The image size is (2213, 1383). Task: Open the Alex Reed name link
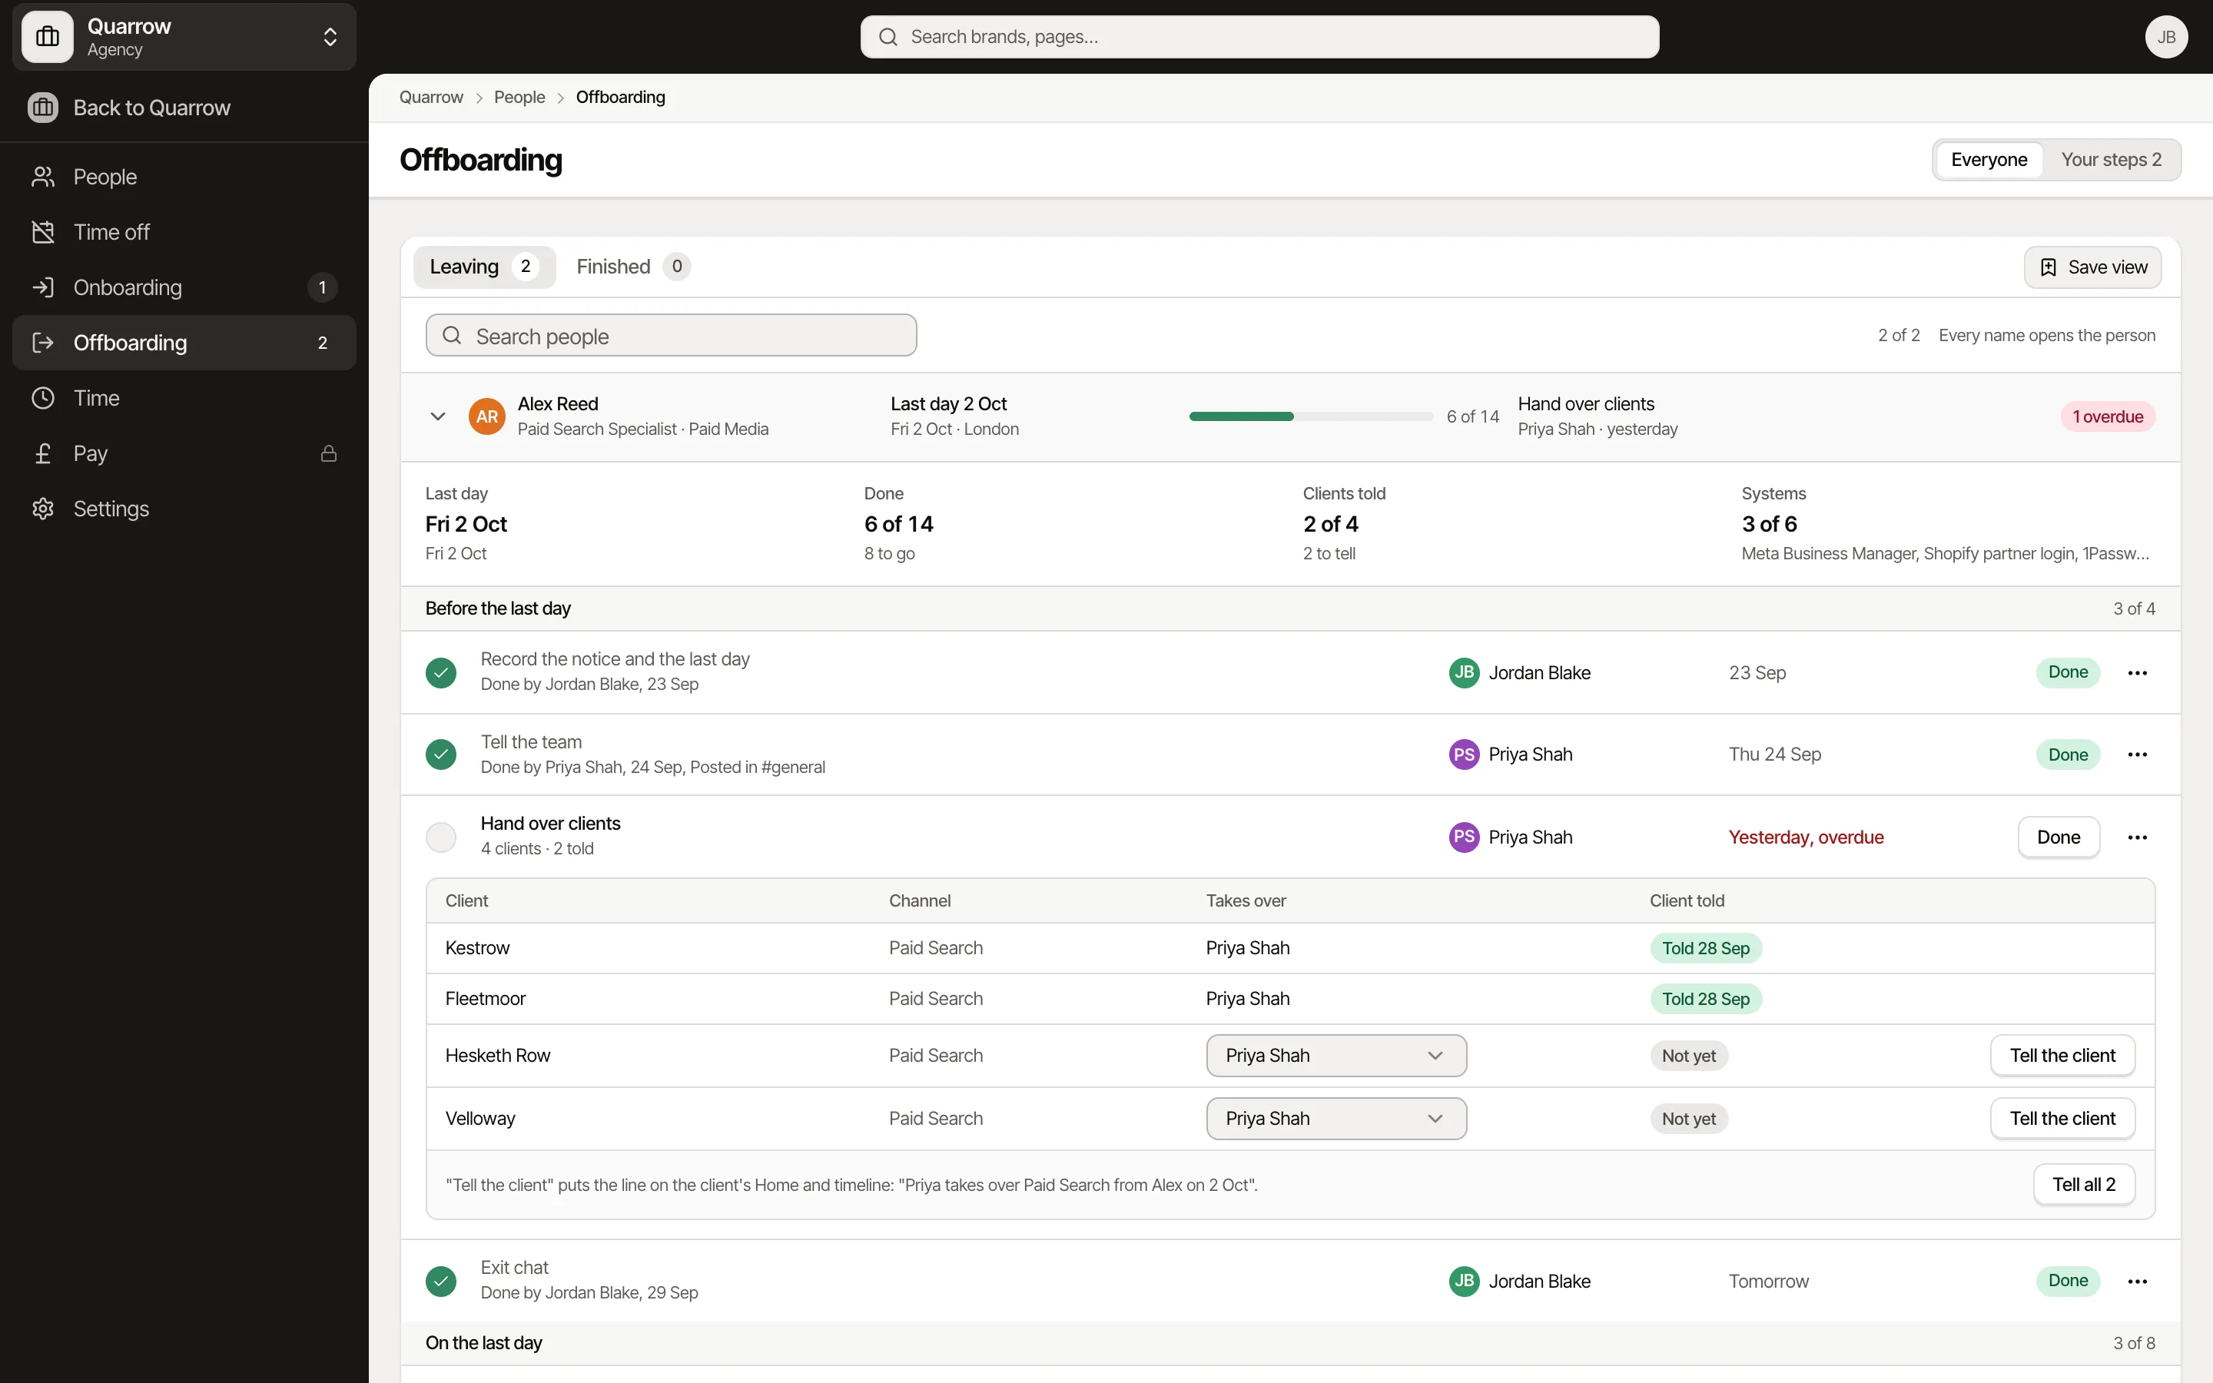pos(557,404)
